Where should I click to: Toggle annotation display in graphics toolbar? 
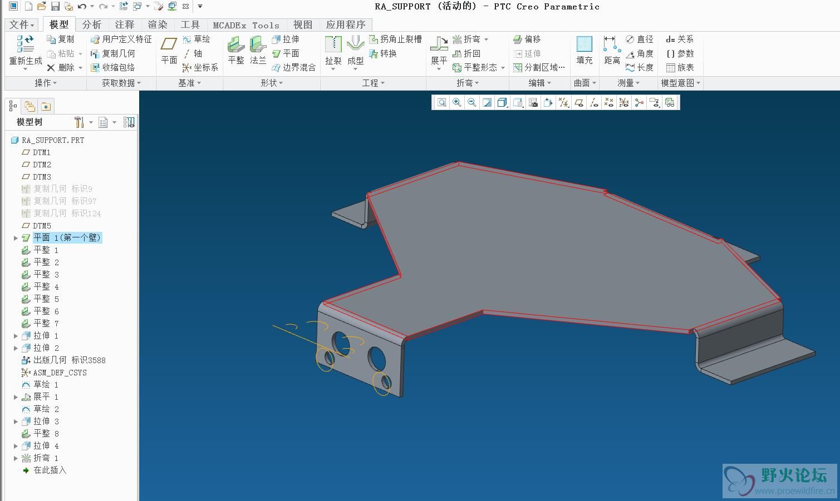[x=654, y=102]
